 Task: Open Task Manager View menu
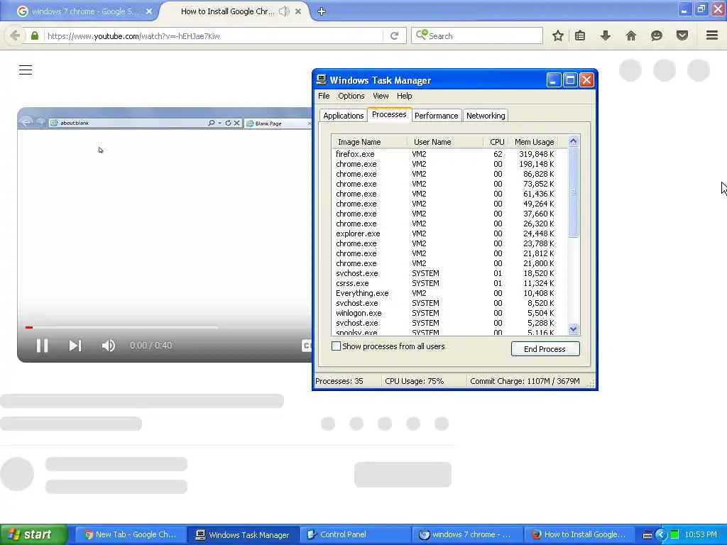(381, 96)
